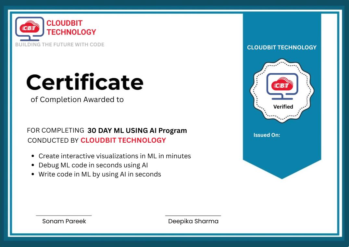Click the bullet point before 'Write code in ML'
The width and height of the screenshot is (349, 247).
coord(33,175)
